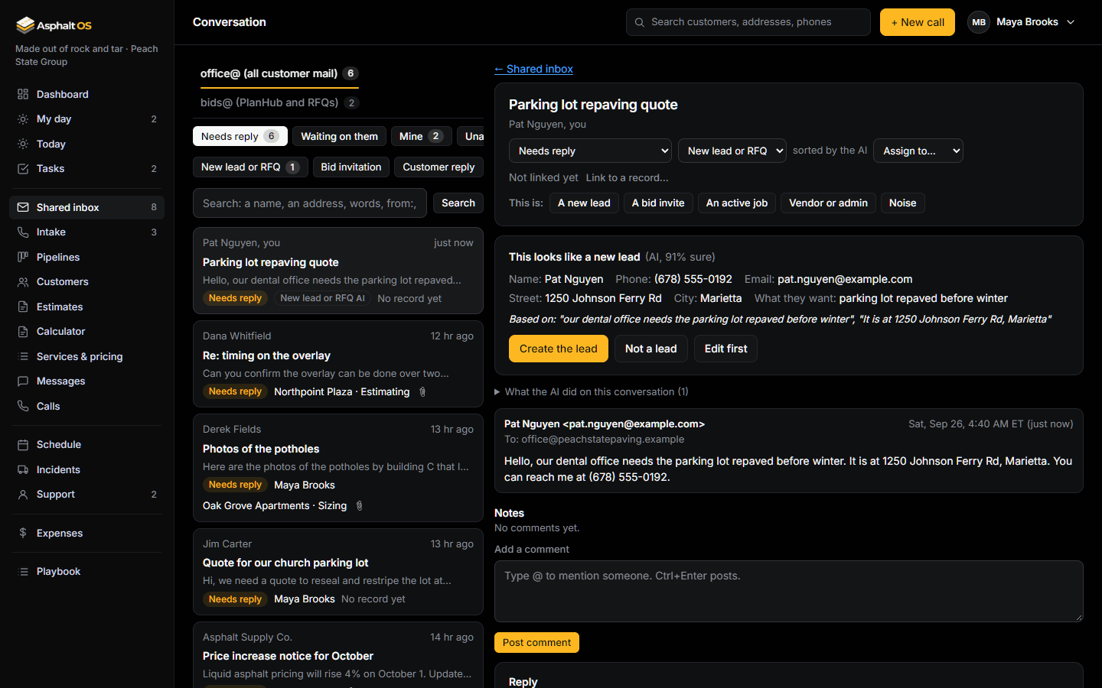The height and width of the screenshot is (688, 1102).
Task: Select the Shared inbox envelope icon
Action: pos(23,207)
